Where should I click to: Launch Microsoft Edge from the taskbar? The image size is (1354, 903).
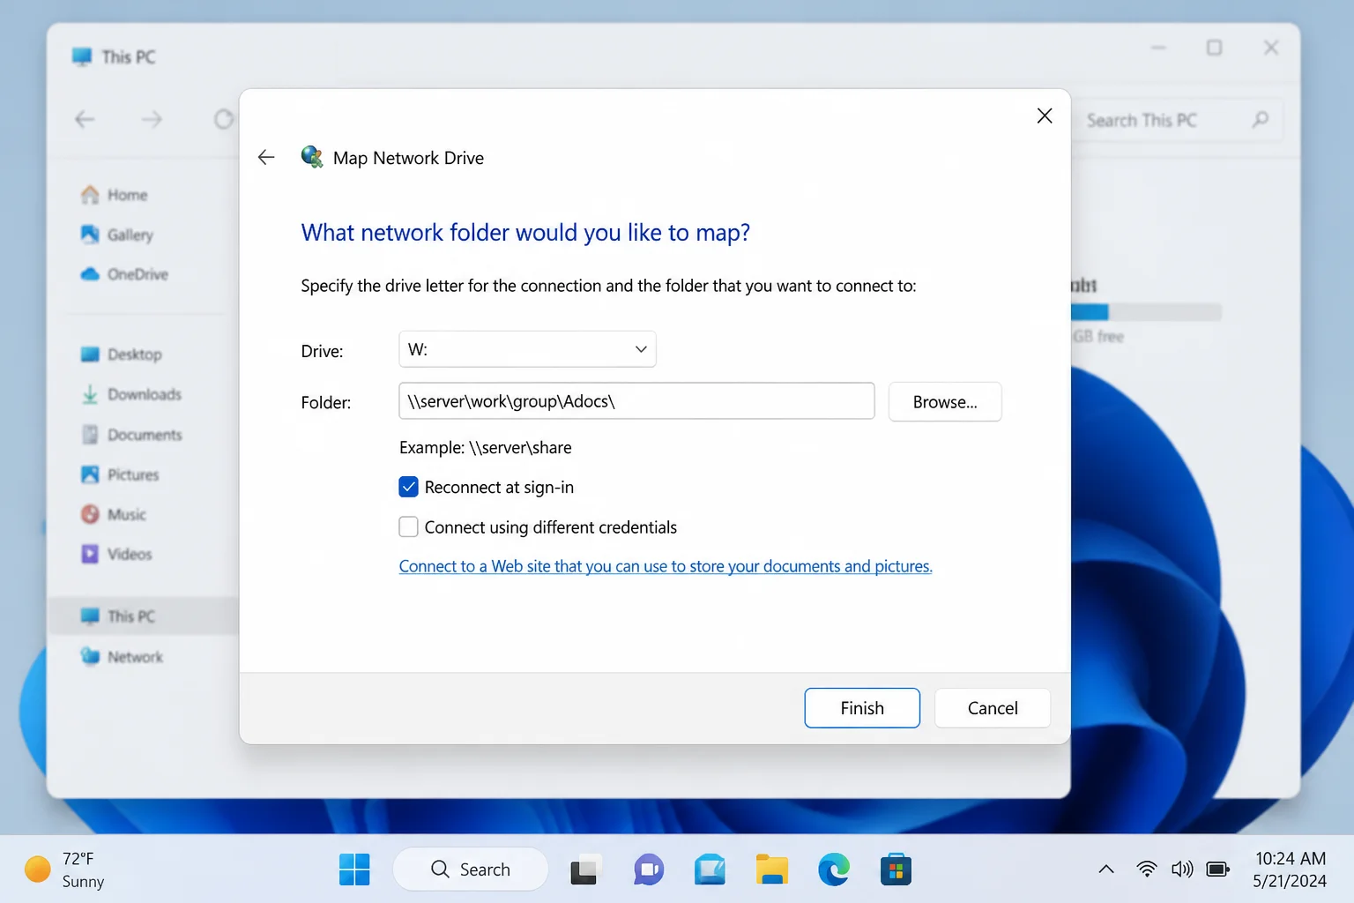(834, 870)
